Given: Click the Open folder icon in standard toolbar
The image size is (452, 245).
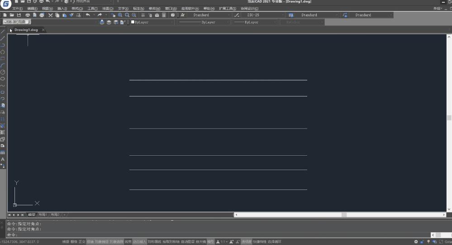Looking at the screenshot, I should pyautogui.click(x=12, y=15).
